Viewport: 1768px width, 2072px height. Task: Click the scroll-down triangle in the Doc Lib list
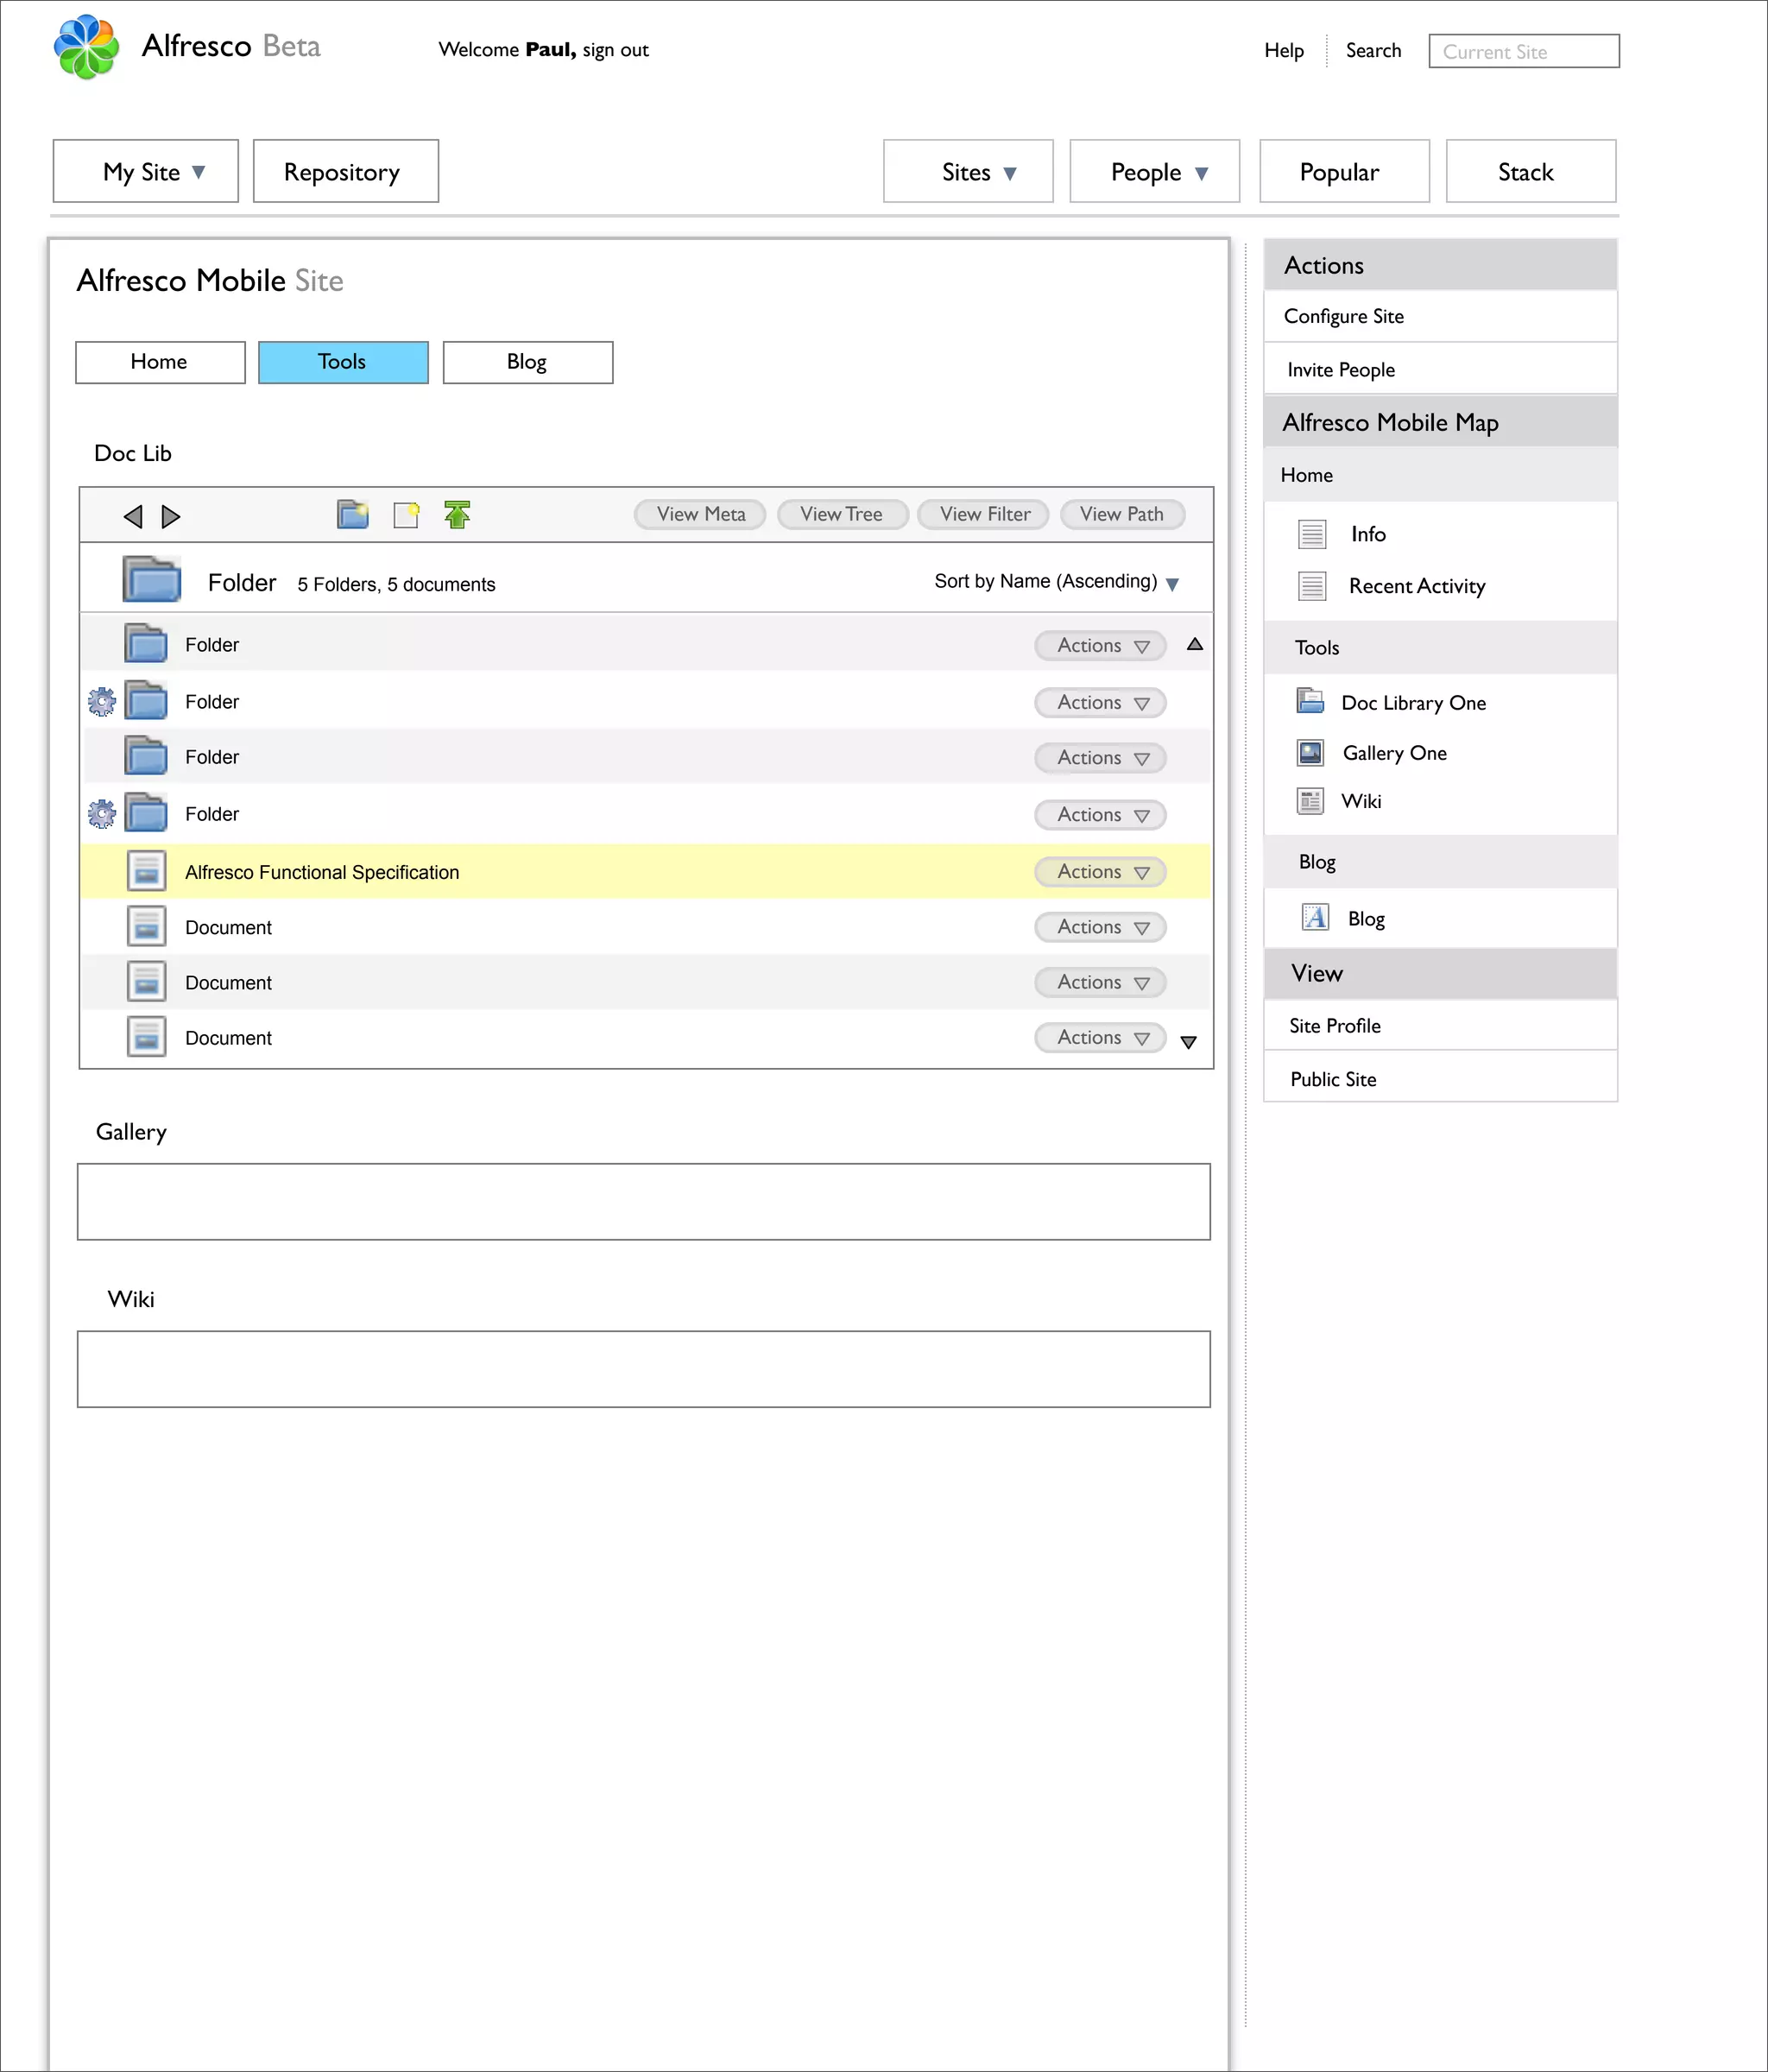(x=1189, y=1042)
